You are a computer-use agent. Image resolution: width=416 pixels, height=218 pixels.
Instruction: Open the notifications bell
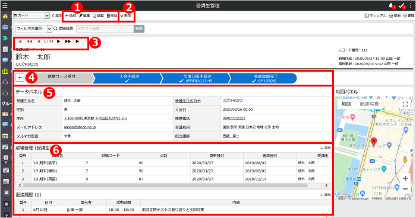(x=391, y=5)
